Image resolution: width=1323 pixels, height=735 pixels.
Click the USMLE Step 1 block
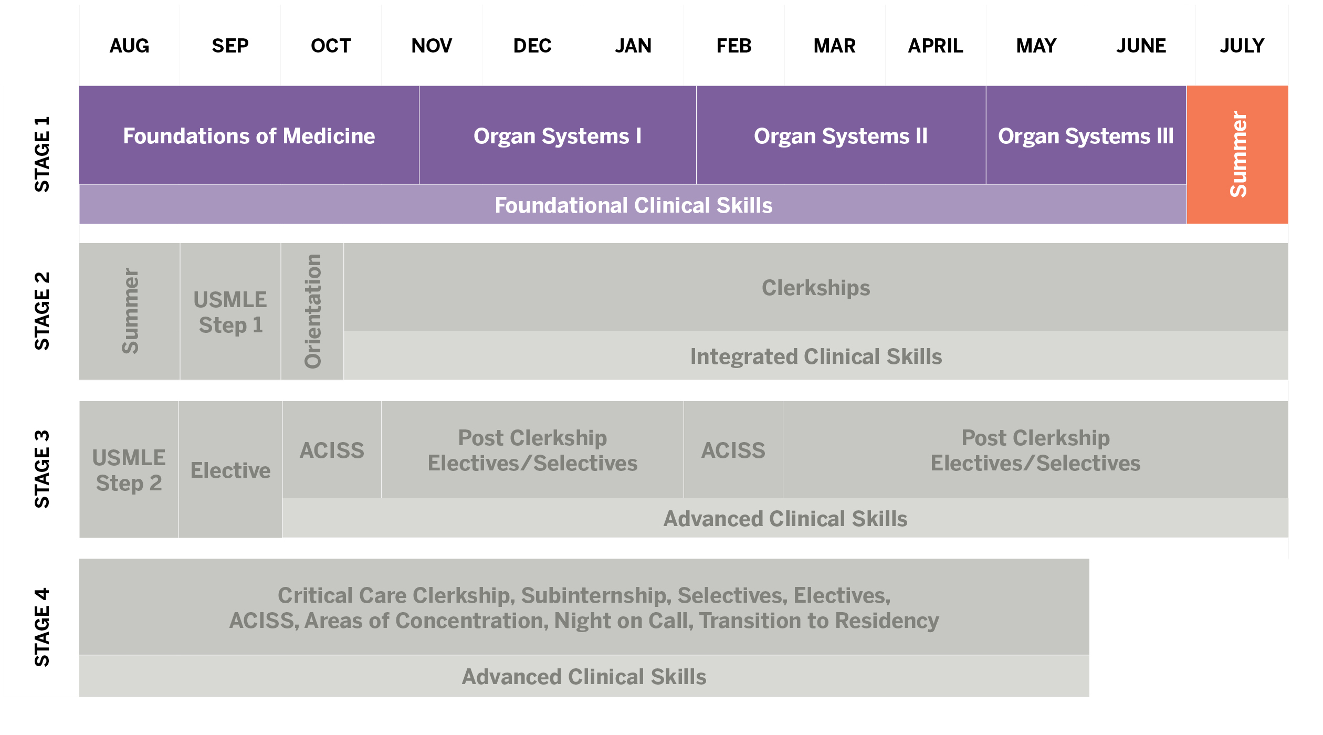(x=230, y=312)
